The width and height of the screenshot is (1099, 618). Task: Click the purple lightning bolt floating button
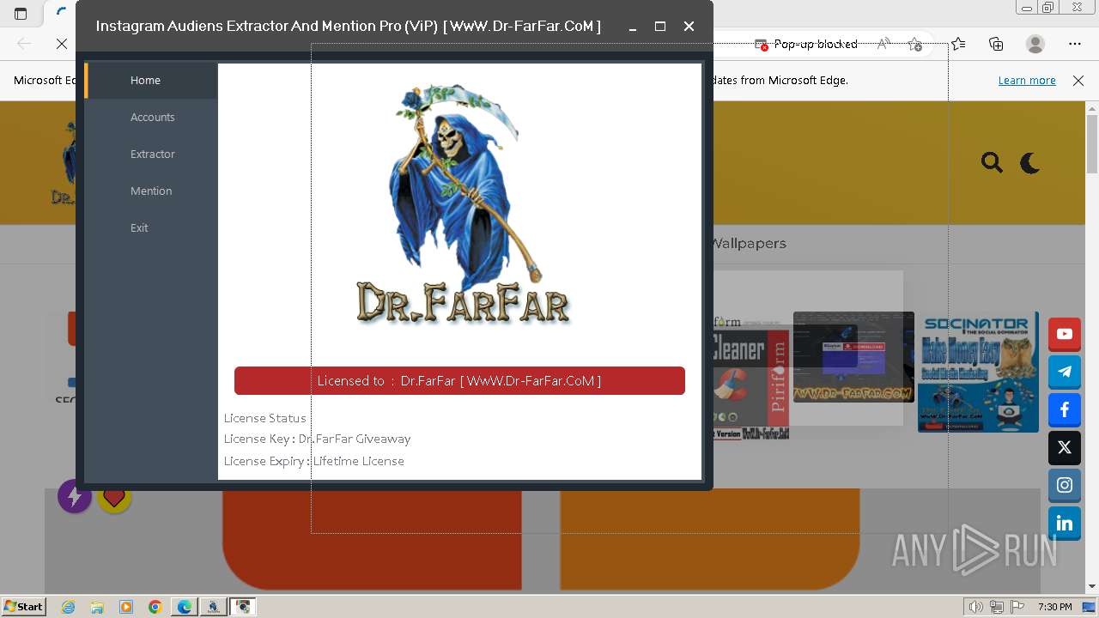(x=75, y=497)
